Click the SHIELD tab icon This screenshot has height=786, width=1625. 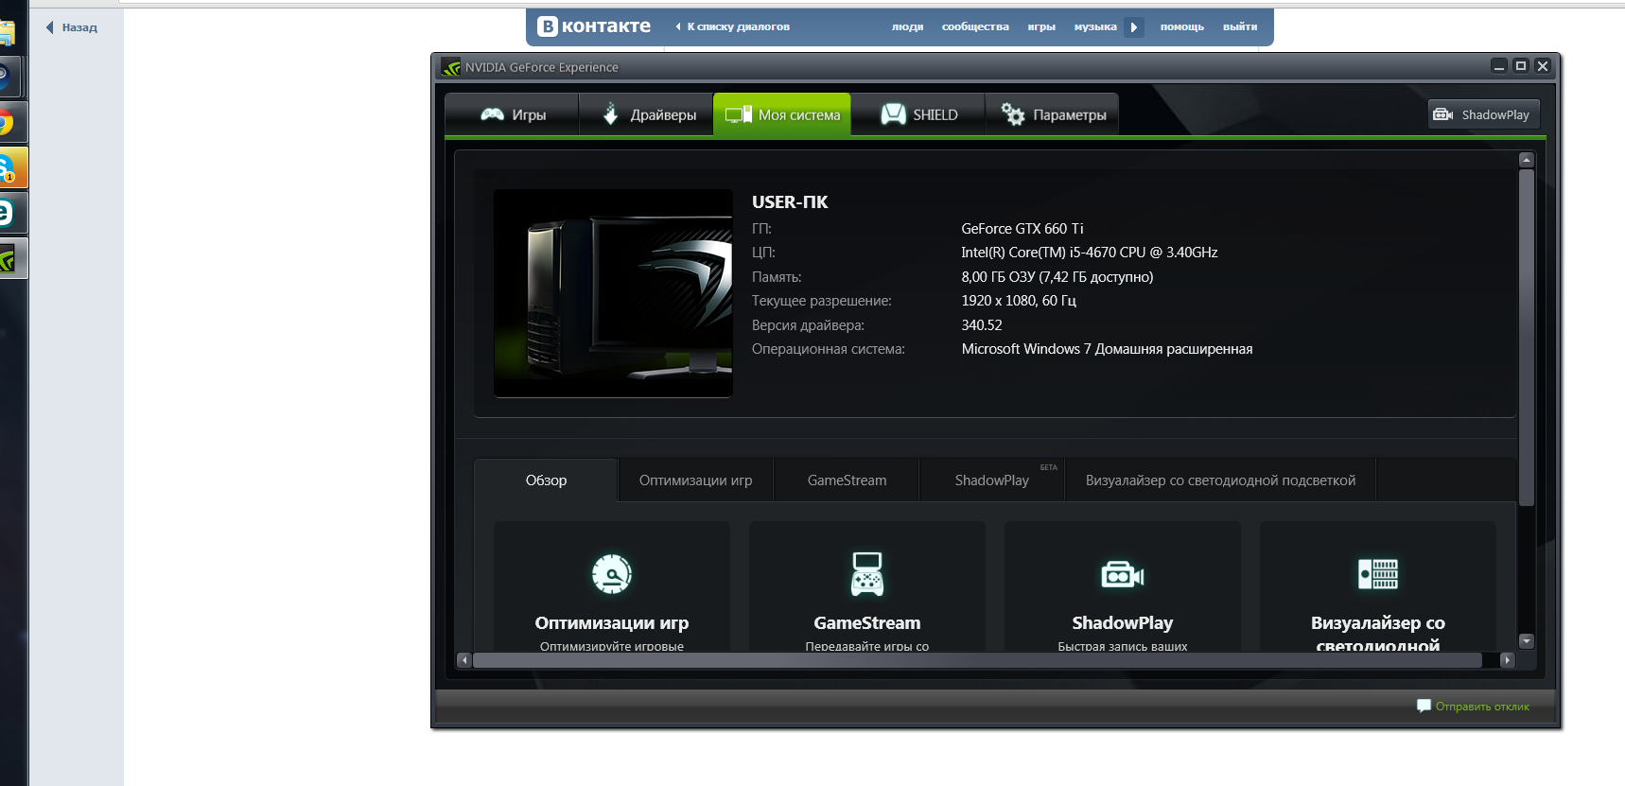pos(894,114)
